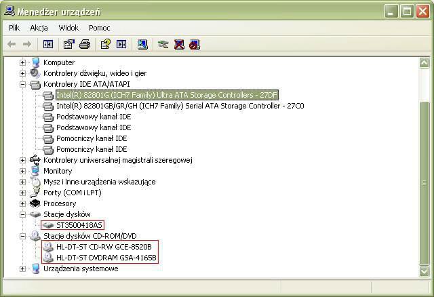Click the Monitory category icon
Screen dimensions: 434x297
[35, 171]
